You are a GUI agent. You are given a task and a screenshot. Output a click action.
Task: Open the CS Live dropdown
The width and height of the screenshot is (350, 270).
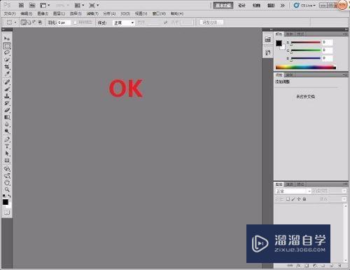click(305, 6)
